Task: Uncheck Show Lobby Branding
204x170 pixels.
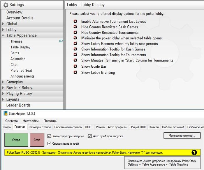Action: point(75,72)
